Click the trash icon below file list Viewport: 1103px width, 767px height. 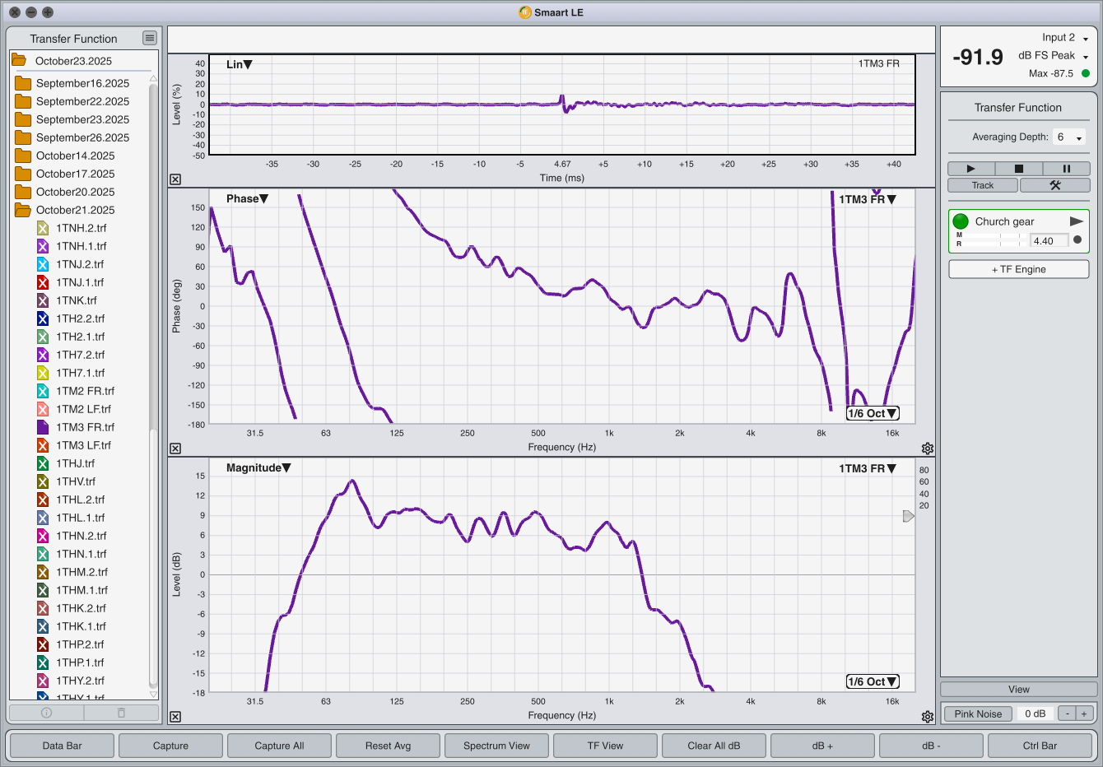(x=121, y=713)
